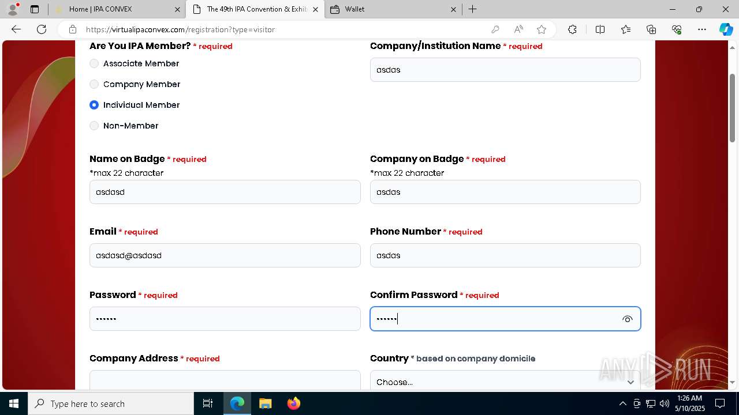The width and height of the screenshot is (739, 415).
Task: Open File Explorer from taskbar
Action: point(265,403)
